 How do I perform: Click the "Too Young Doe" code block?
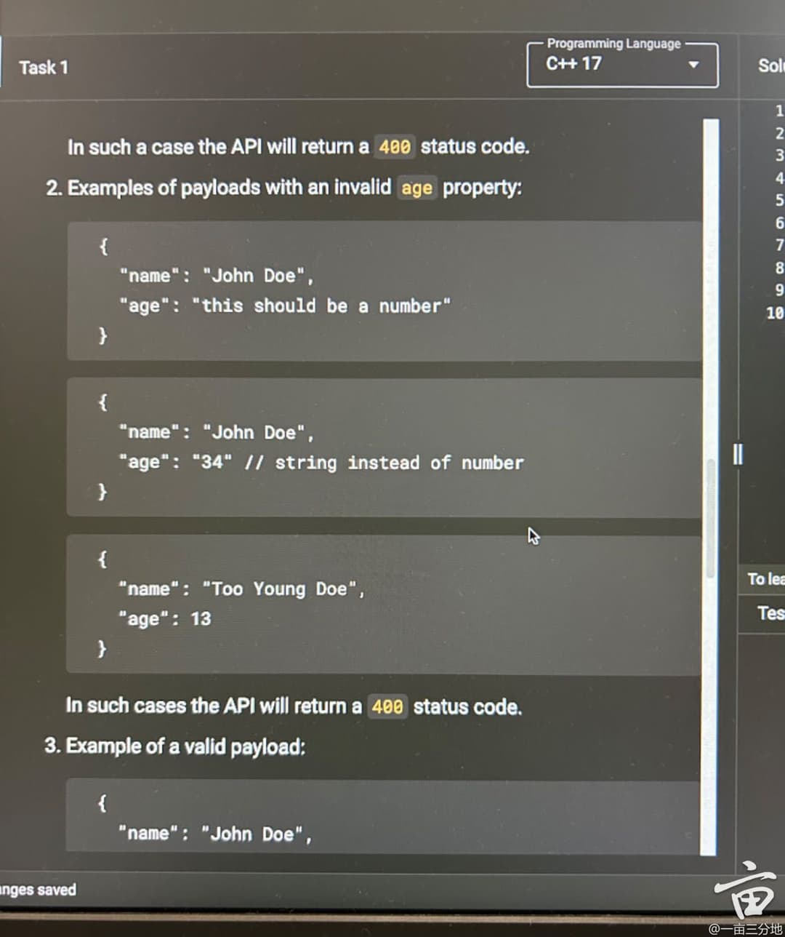[384, 604]
